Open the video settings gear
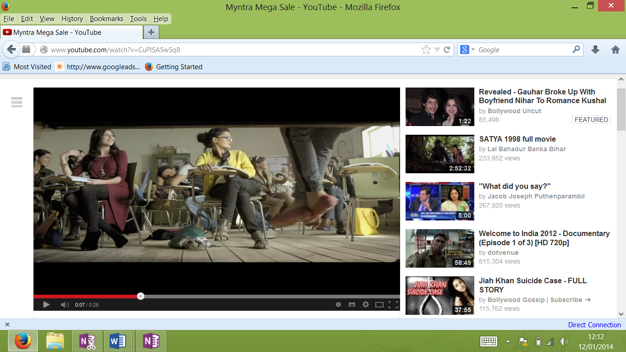This screenshot has width=626, height=352. (x=366, y=305)
